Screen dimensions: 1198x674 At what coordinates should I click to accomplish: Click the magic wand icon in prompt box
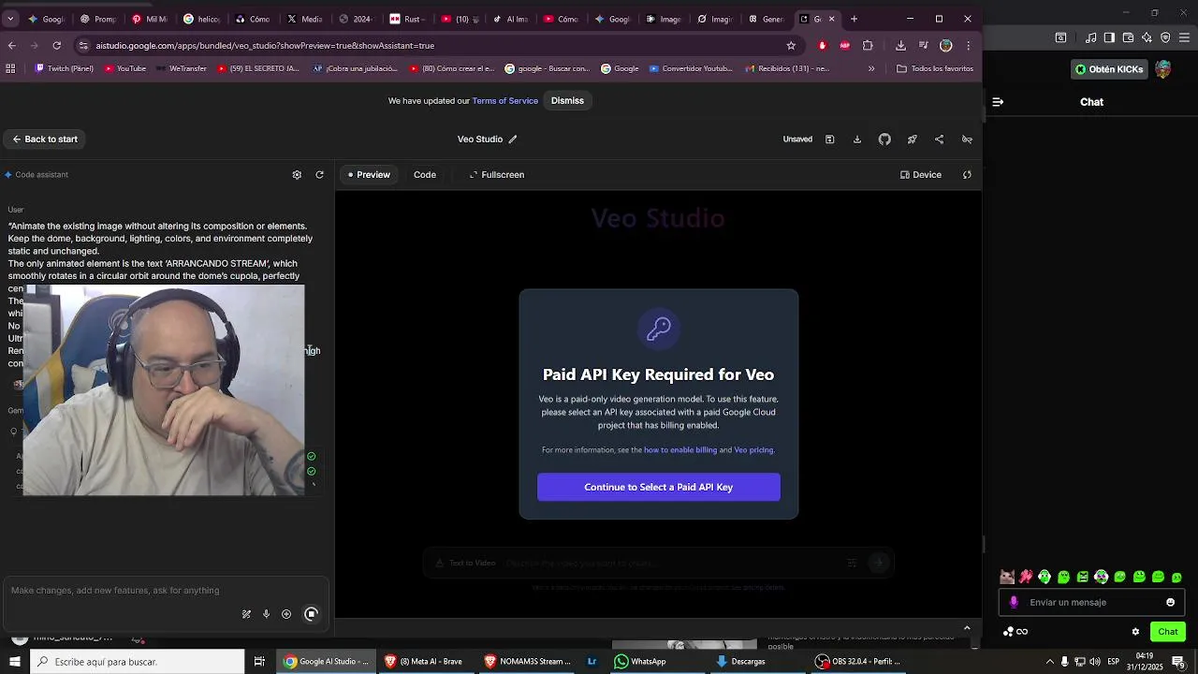pos(246,614)
